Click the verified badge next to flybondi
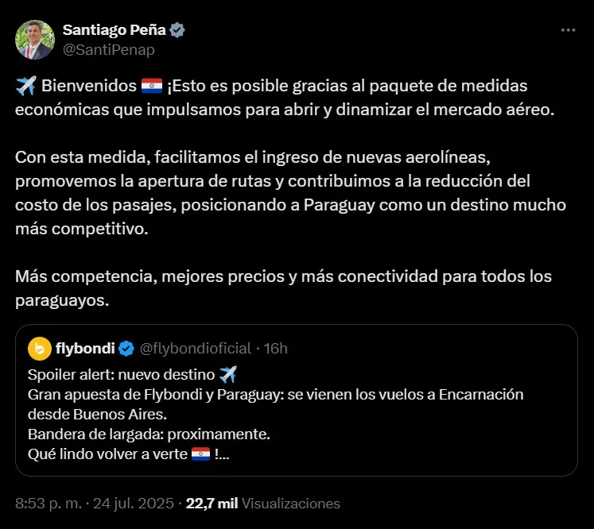 pos(126,348)
